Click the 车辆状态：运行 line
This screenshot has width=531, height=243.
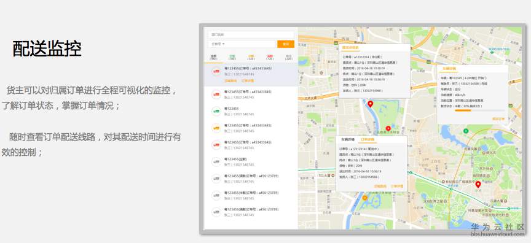click(x=450, y=89)
